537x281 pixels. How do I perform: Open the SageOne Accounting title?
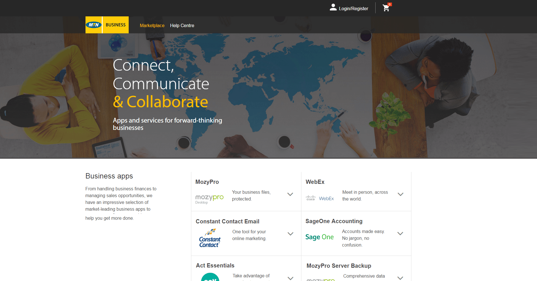coord(334,221)
